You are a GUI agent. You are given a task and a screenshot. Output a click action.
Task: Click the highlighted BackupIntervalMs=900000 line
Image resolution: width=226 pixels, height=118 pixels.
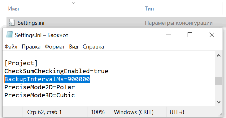(47, 79)
